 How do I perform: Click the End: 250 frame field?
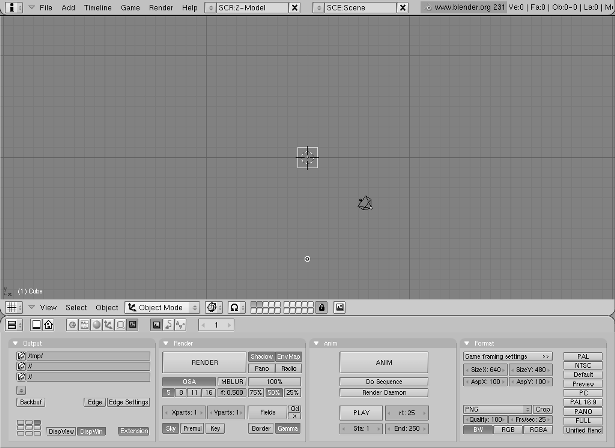pos(407,429)
